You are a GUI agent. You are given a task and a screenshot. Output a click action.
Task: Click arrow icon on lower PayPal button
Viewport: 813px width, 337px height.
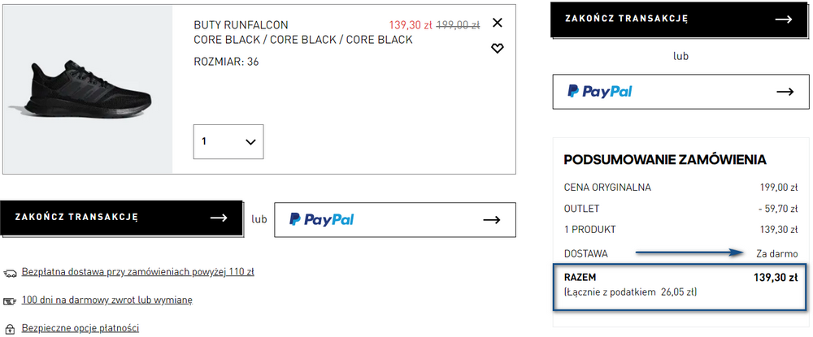491,219
